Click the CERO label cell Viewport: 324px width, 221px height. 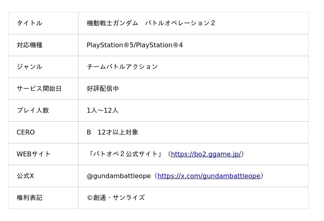pos(26,132)
